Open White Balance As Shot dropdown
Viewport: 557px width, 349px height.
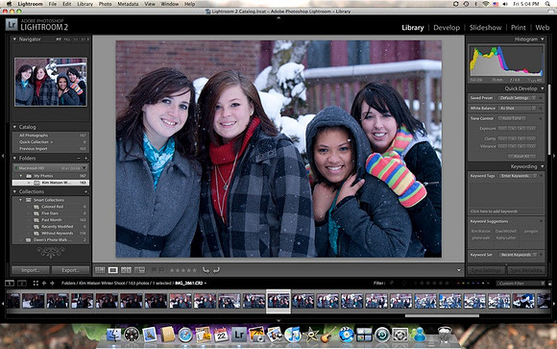[518, 108]
